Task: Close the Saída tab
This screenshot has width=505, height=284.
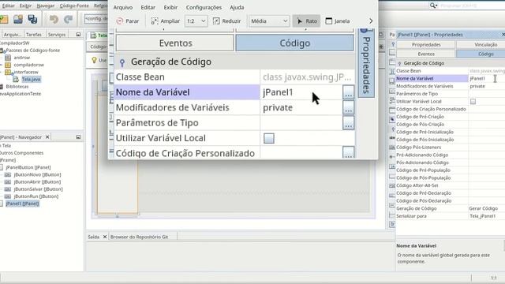Action: click(x=105, y=237)
